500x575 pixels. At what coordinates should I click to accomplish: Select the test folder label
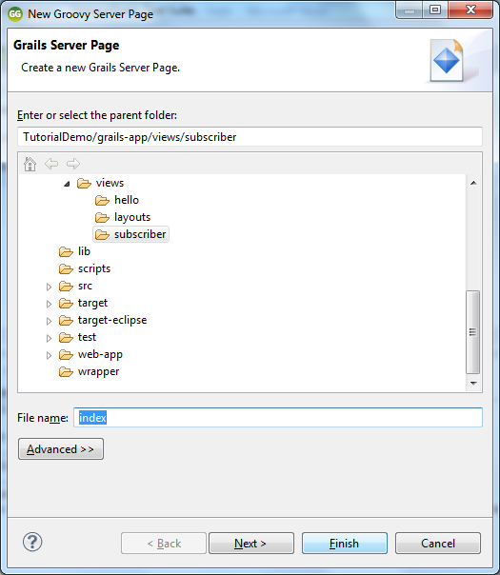[x=87, y=337]
